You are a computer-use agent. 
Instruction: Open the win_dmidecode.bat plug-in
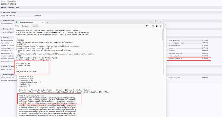click(8, 56)
